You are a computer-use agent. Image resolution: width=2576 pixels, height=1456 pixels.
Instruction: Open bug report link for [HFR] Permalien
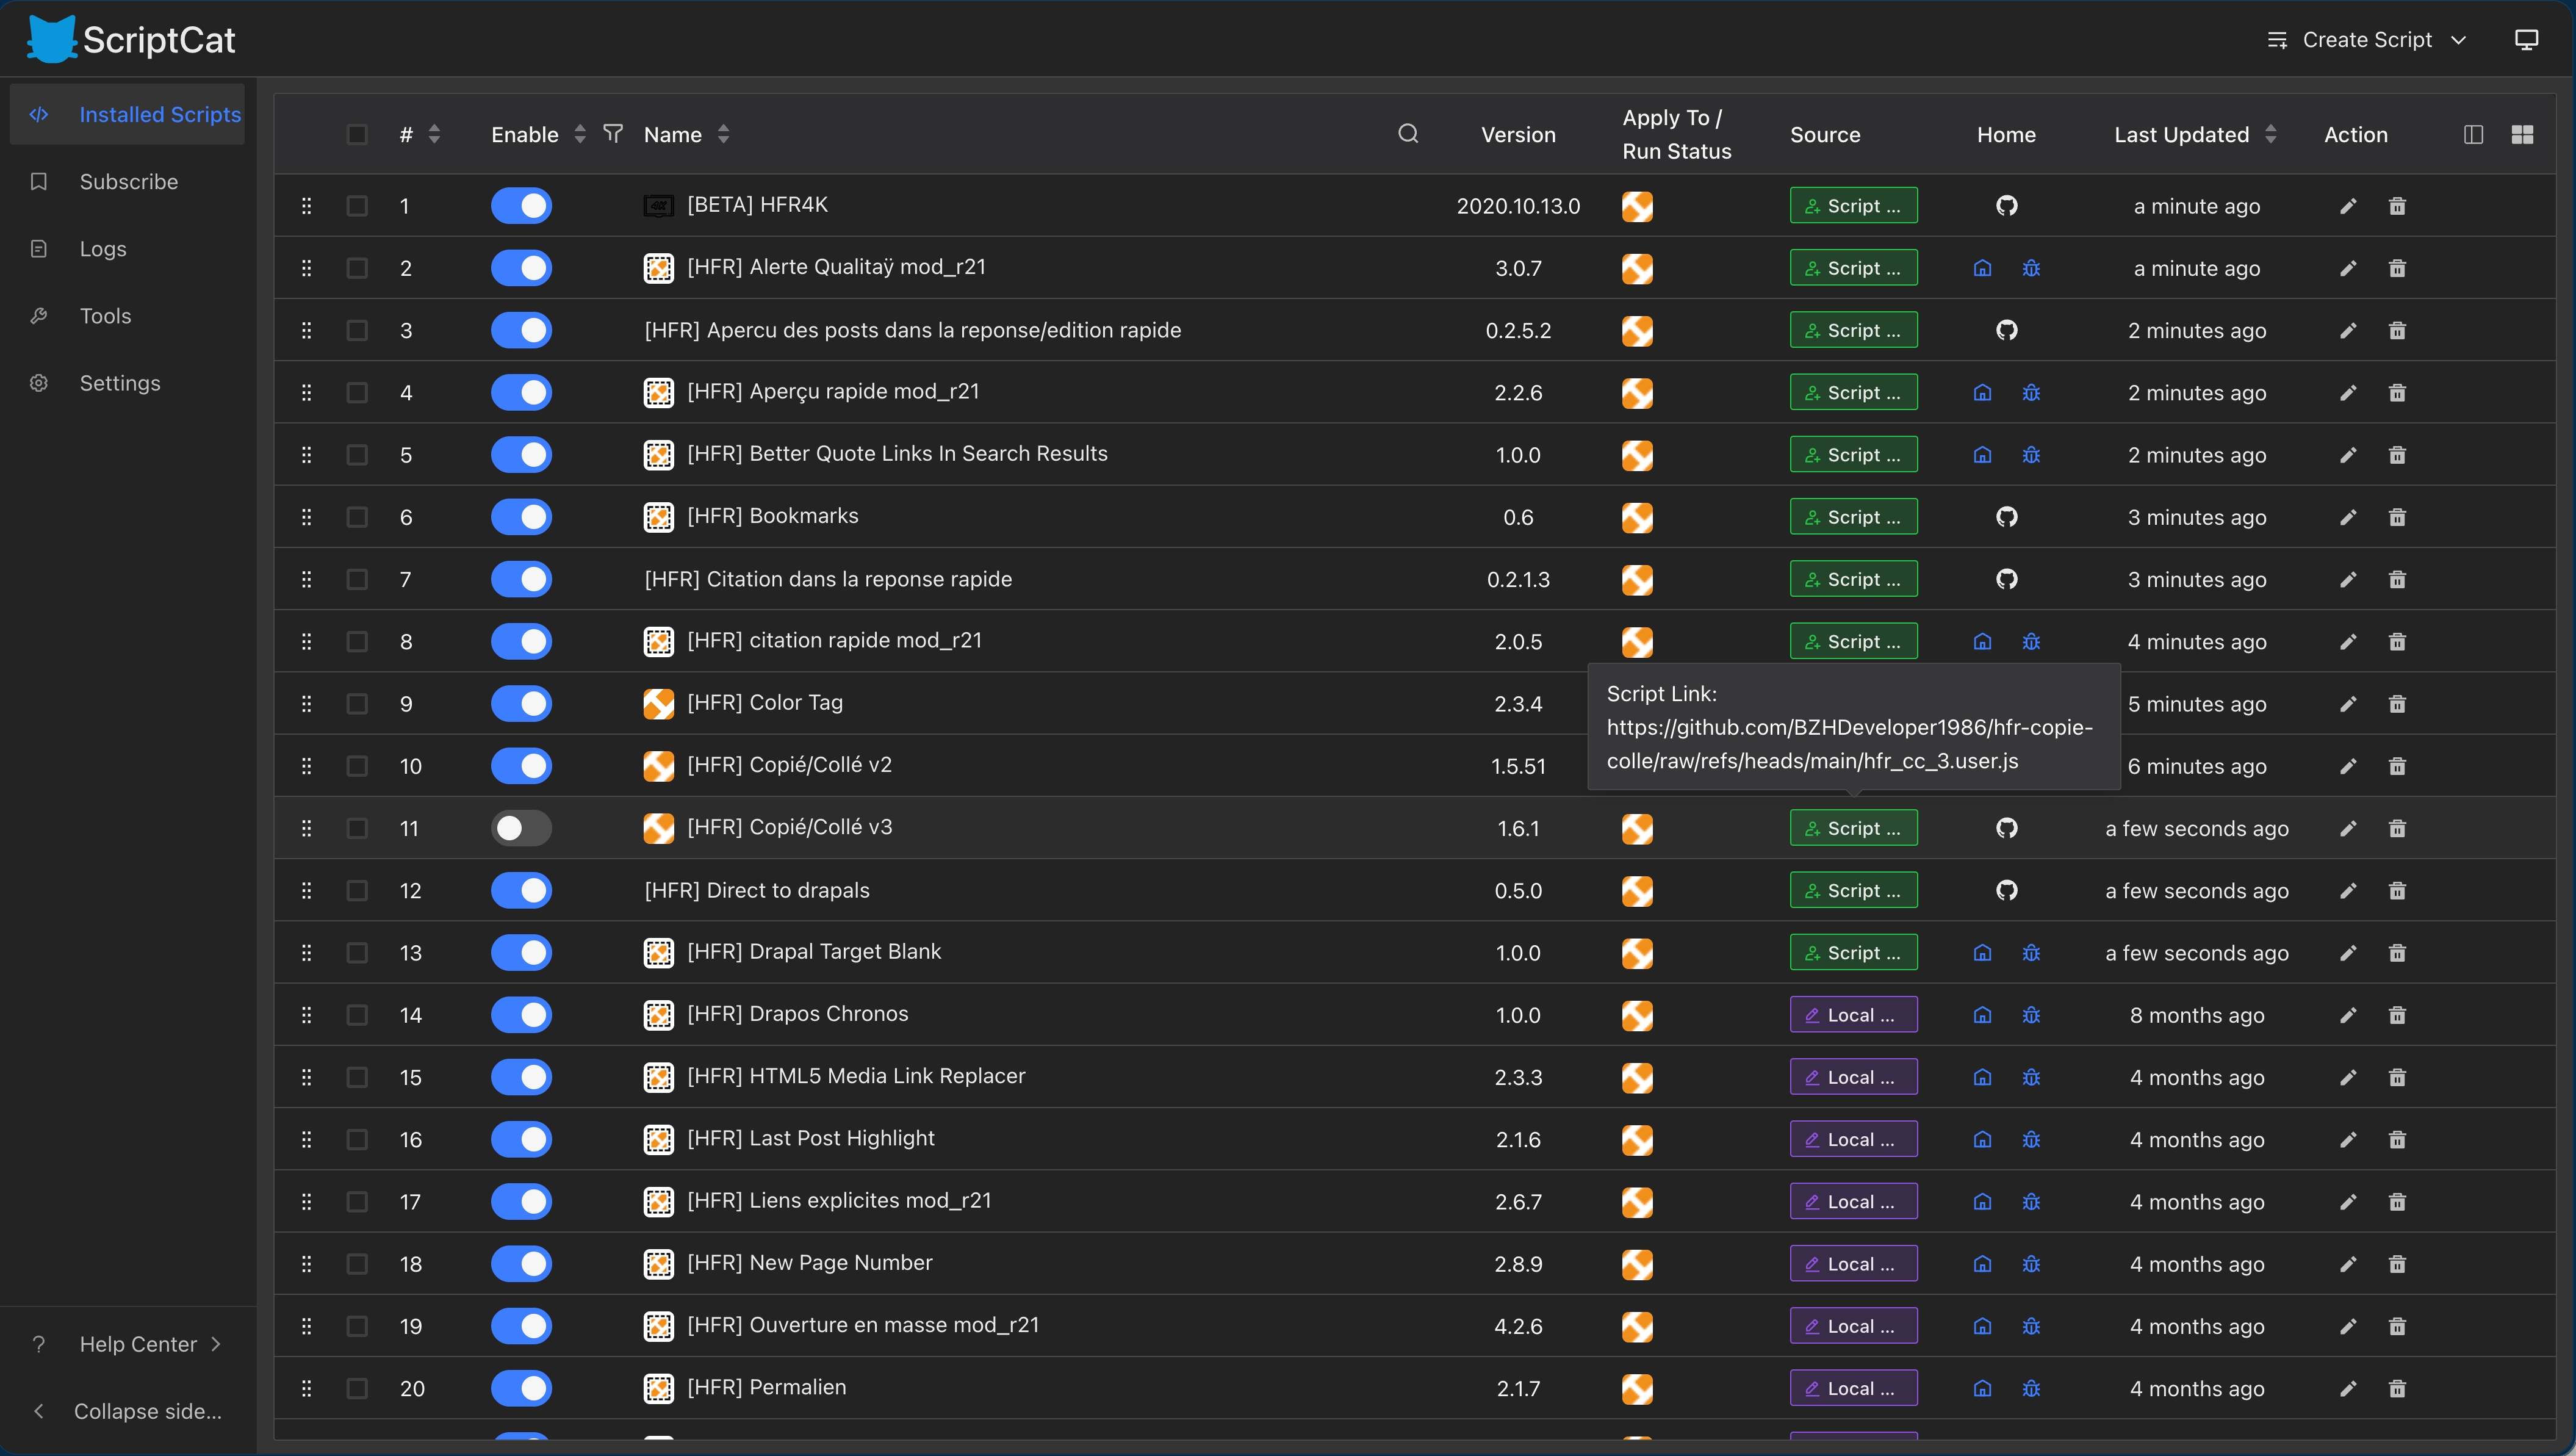[x=2031, y=1388]
